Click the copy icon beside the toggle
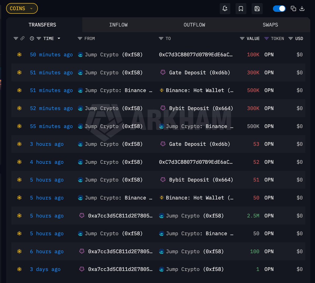Screen dimensions: 315x283 [293, 9]
